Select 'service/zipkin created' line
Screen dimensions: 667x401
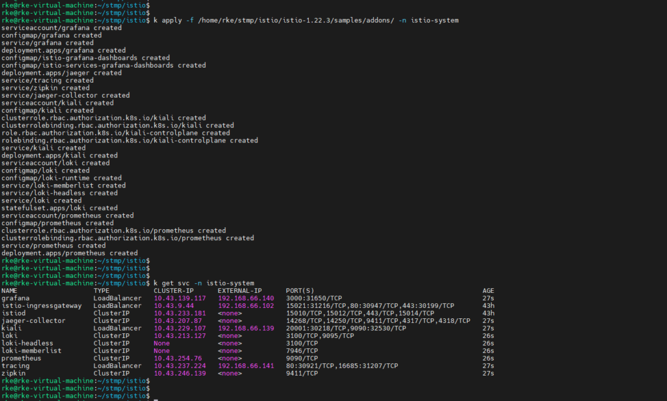[46, 88]
